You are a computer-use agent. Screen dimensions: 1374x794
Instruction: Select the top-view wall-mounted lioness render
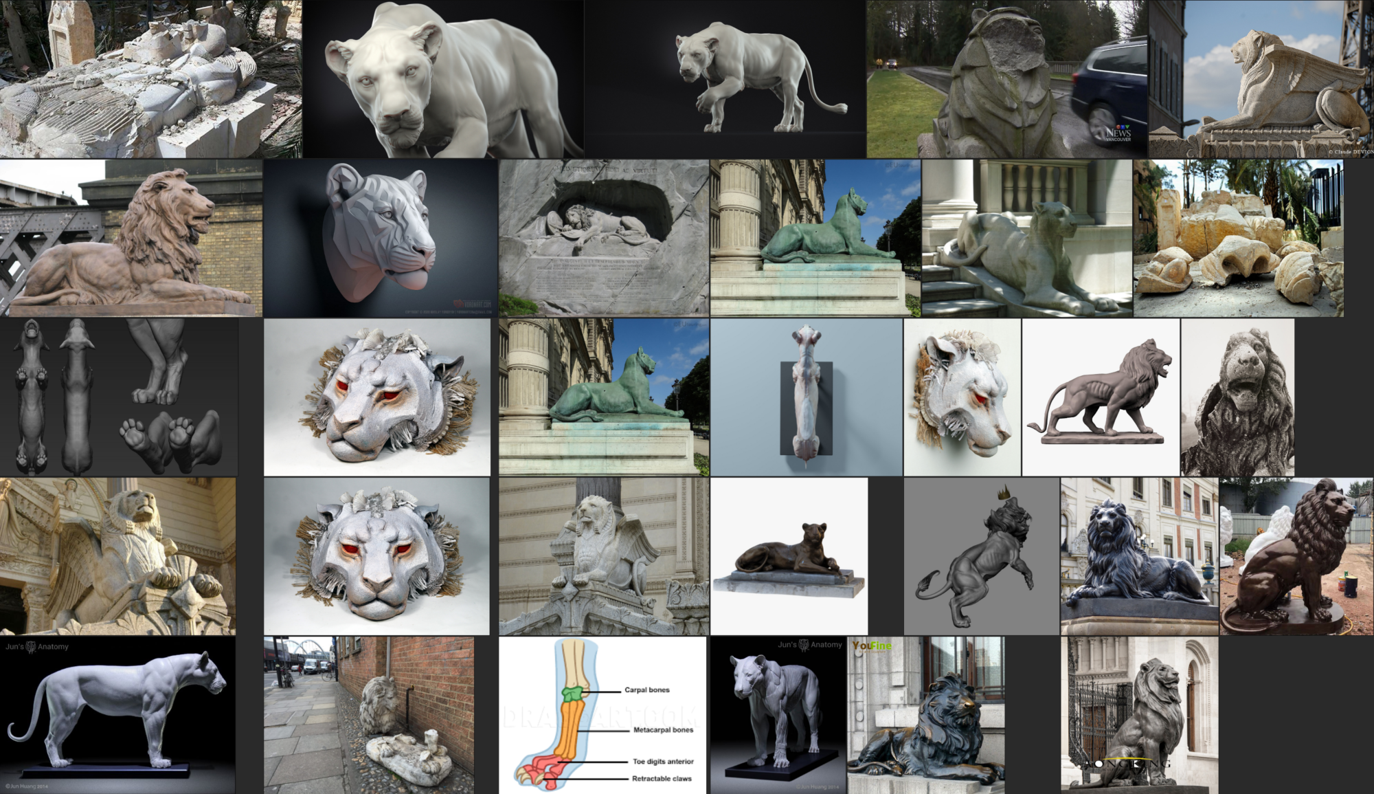pyautogui.click(x=806, y=397)
